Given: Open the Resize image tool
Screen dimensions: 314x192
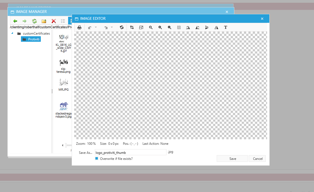Looking at the screenshot, I should [141, 27].
